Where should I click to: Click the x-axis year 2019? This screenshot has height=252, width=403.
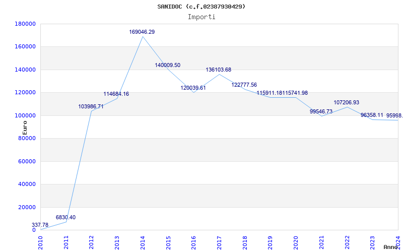click(271, 243)
